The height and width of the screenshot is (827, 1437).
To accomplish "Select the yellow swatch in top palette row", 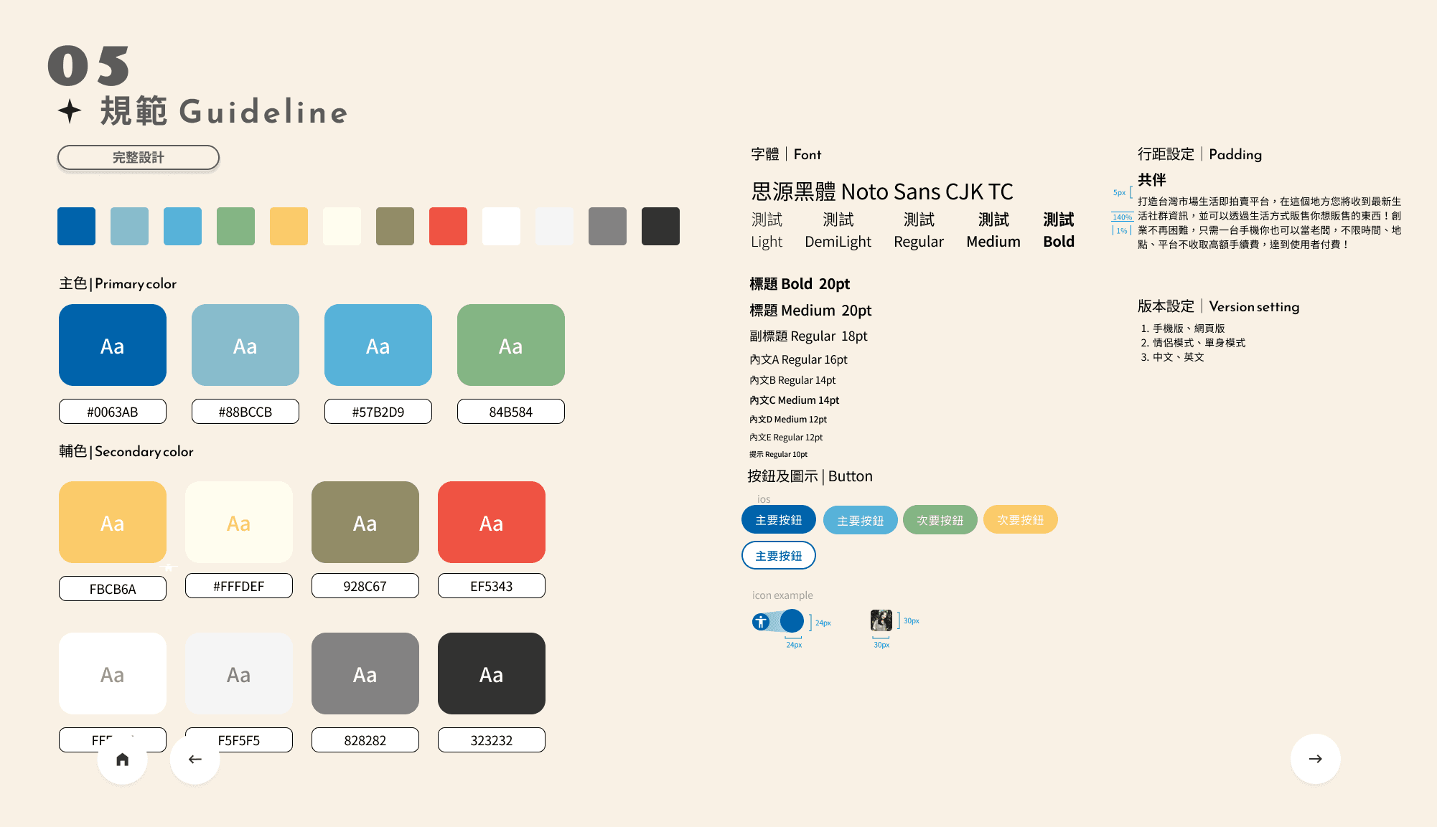I will (289, 227).
